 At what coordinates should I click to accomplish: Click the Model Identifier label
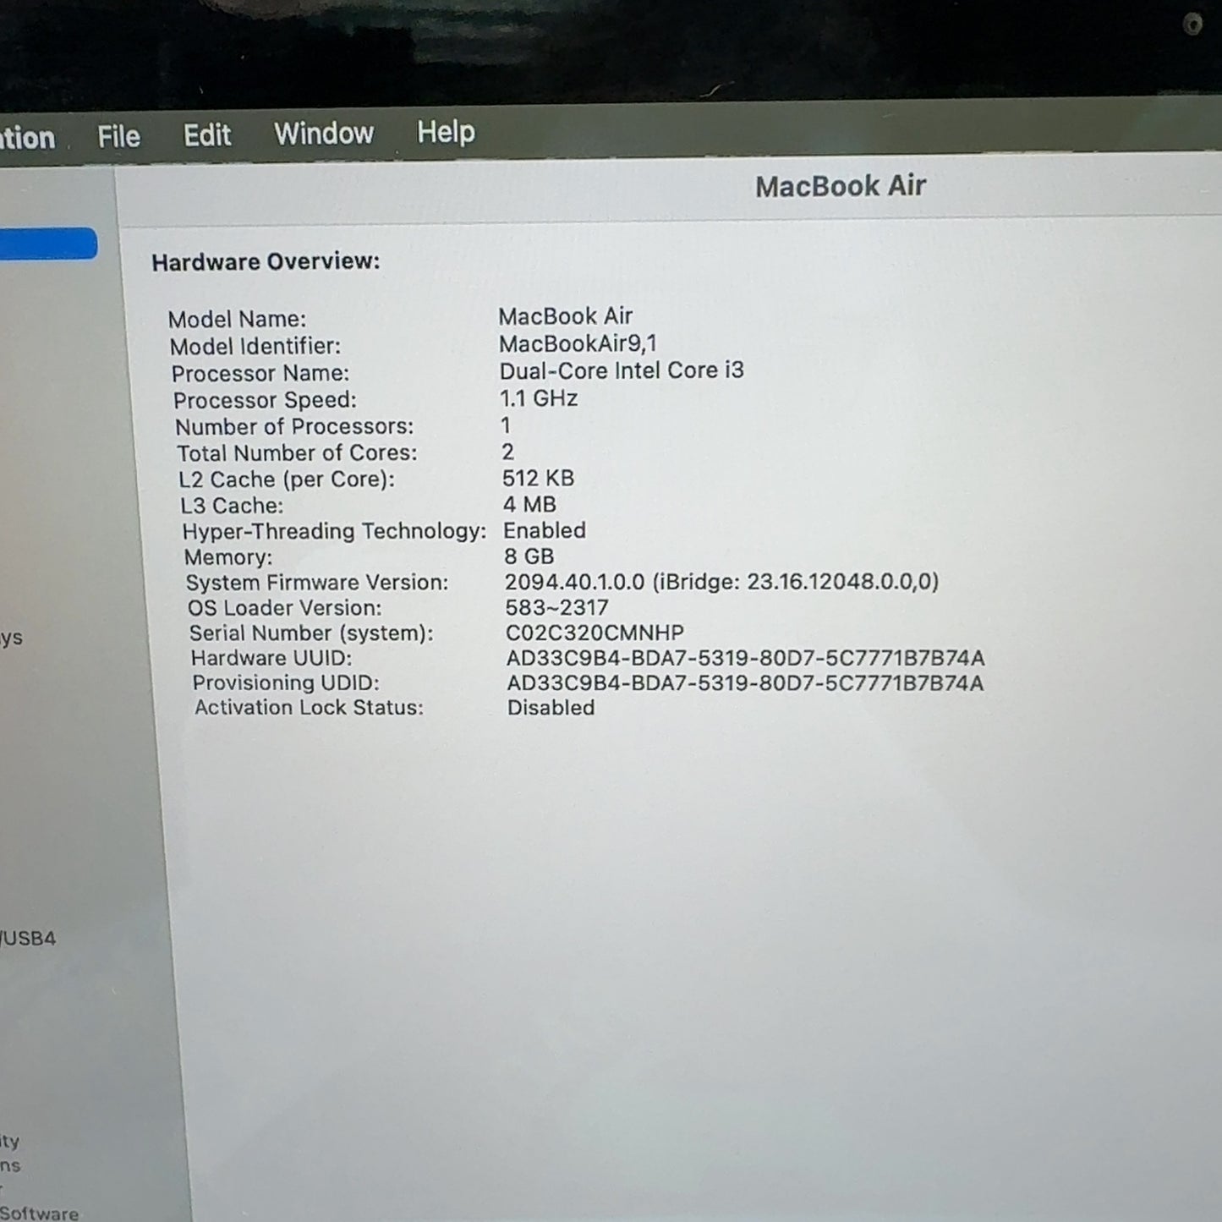click(x=255, y=346)
